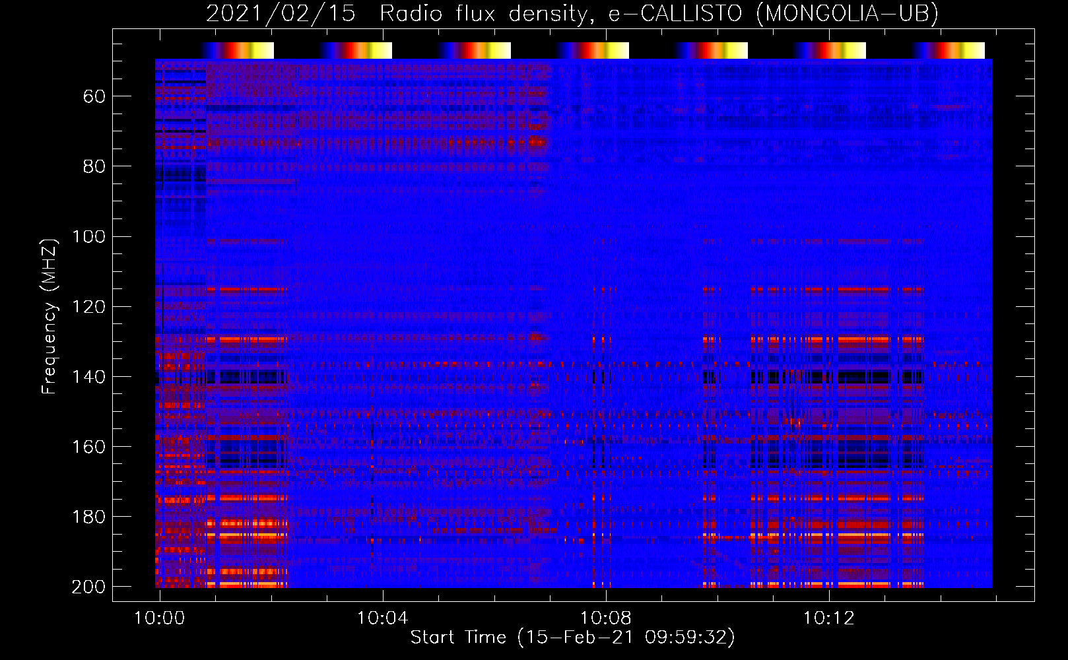Click the middle (fourth) color scale bar
The width and height of the screenshot is (1068, 660).
pos(592,50)
